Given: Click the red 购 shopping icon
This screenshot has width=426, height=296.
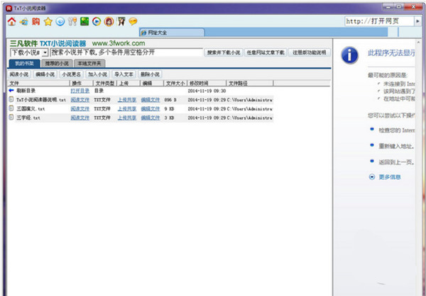Looking at the screenshot, I should point(36,21).
